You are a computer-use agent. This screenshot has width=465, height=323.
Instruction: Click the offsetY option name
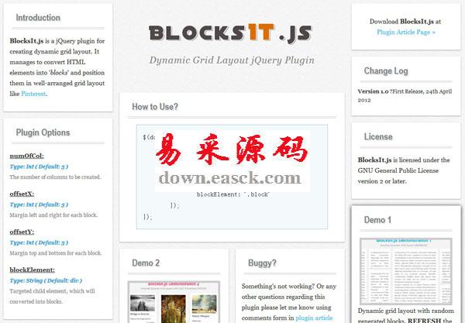coord(22,231)
